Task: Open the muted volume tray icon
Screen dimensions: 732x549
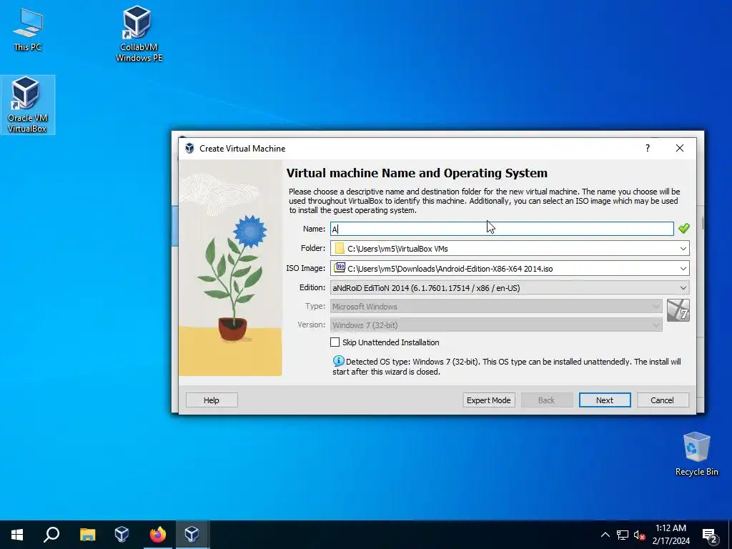Action: tap(639, 535)
